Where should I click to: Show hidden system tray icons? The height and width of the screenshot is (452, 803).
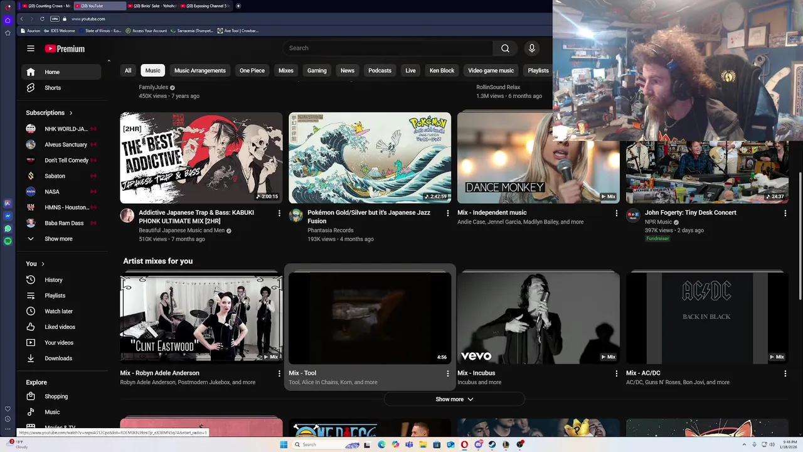(x=746, y=444)
